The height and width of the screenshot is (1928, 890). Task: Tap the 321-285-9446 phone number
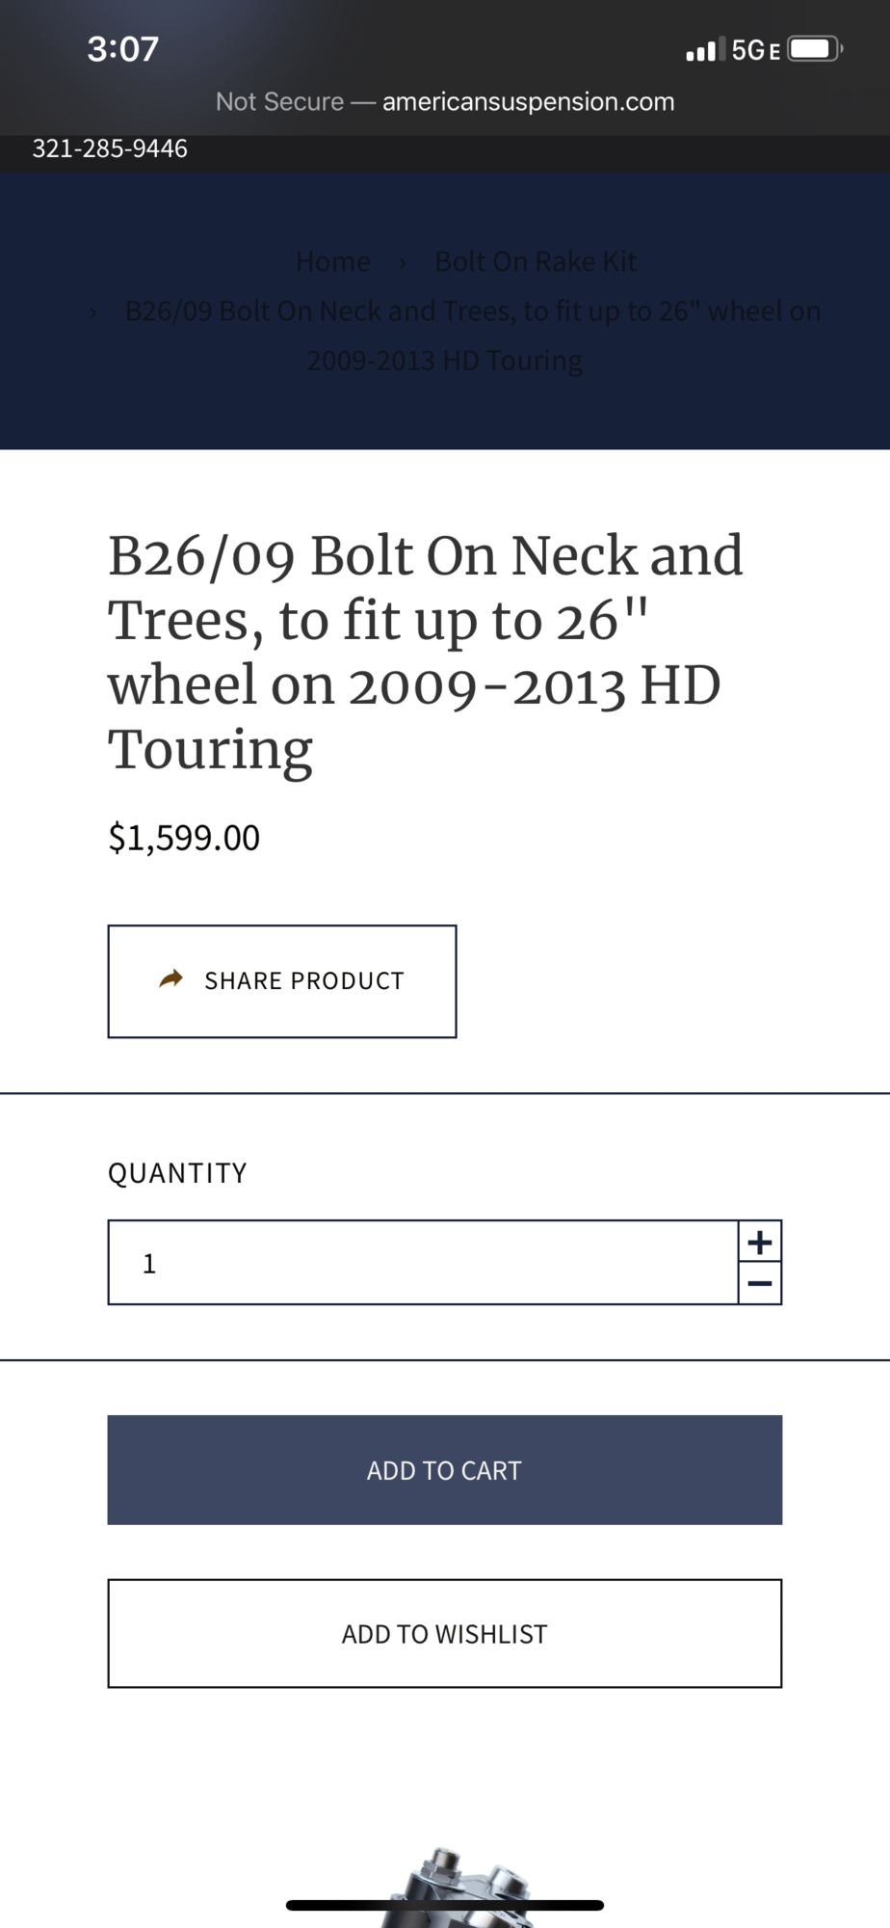(110, 148)
